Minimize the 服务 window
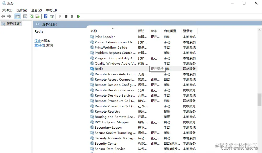 coord(232,3)
